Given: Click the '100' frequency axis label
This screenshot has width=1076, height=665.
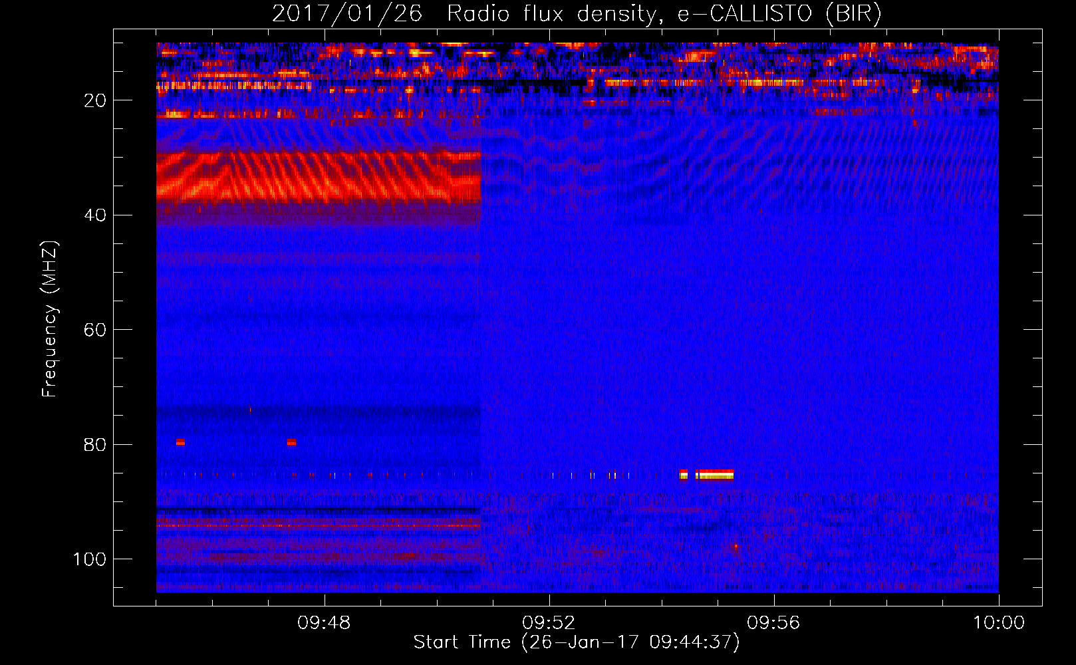Looking at the screenshot, I should tap(90, 559).
